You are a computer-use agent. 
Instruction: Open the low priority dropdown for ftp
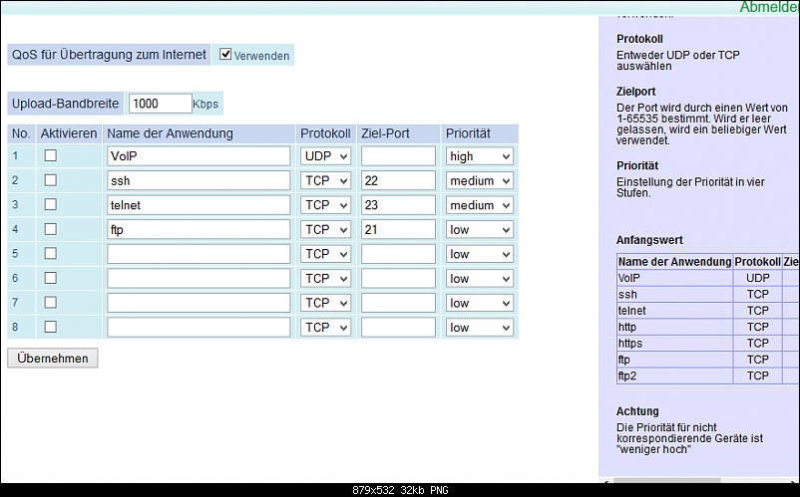(480, 230)
